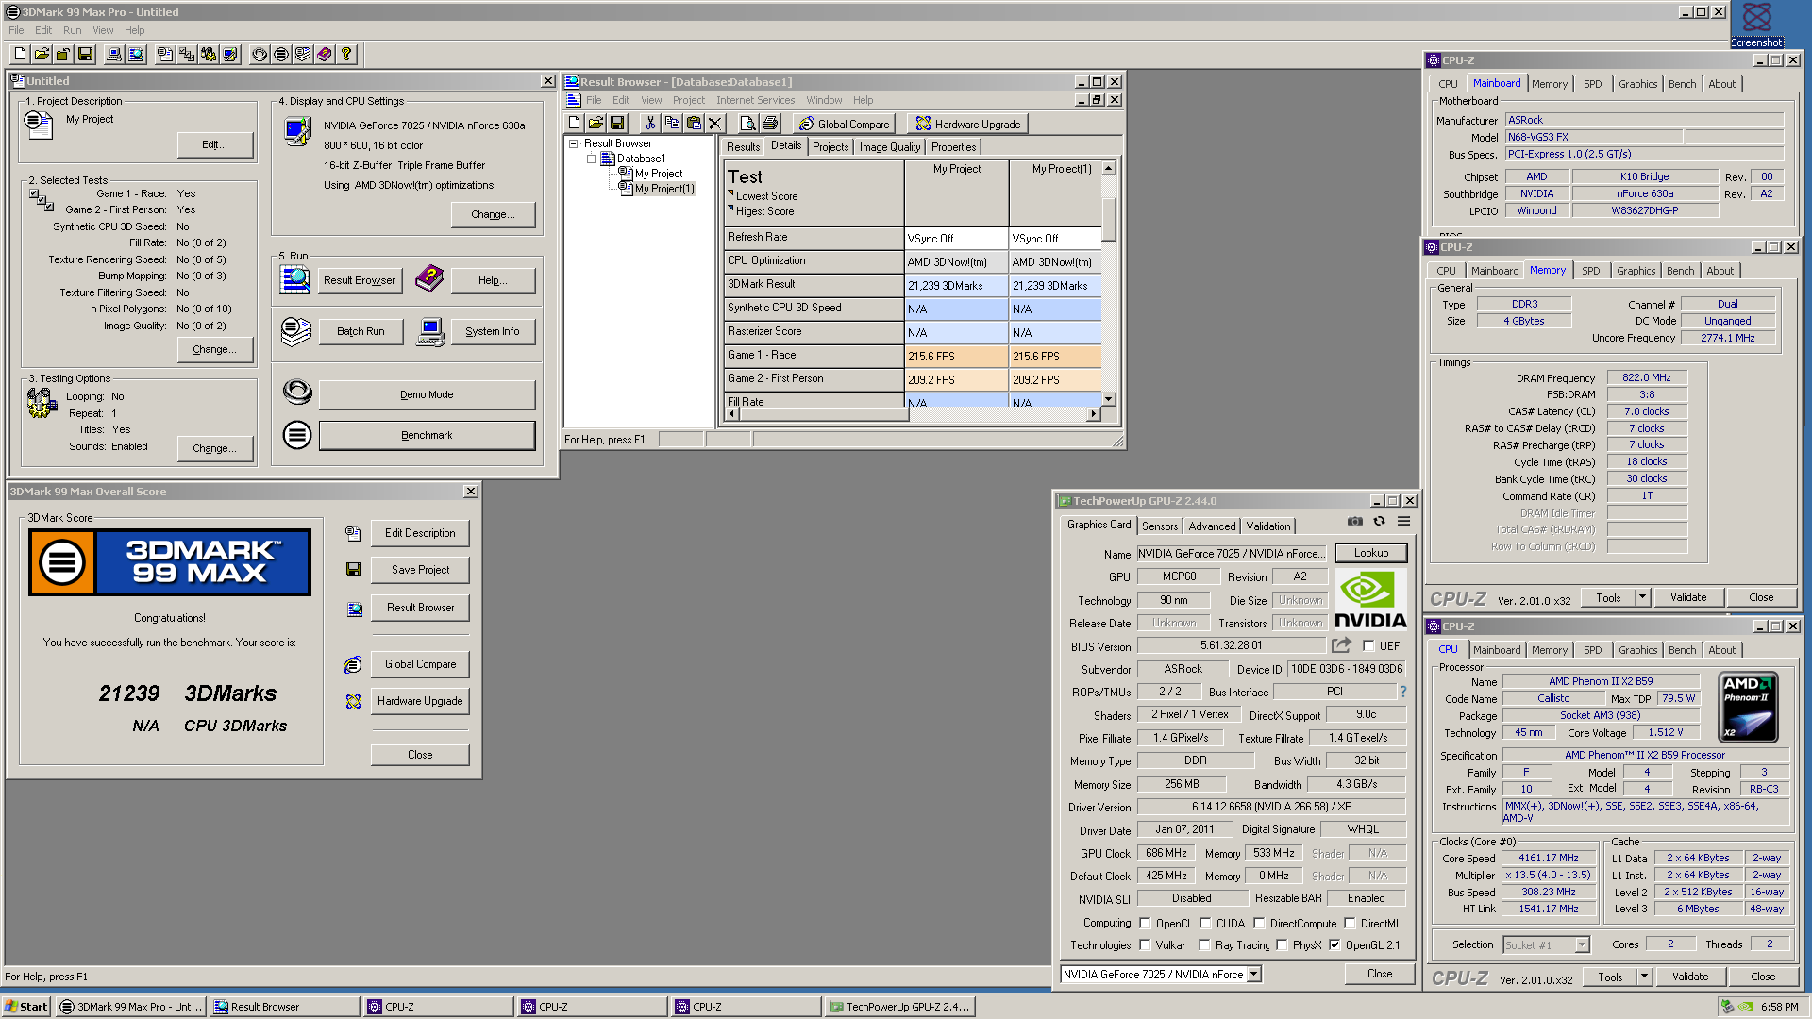This screenshot has height=1019, width=1812.
Task: Click testing options toolbar icon
Action: tap(209, 55)
